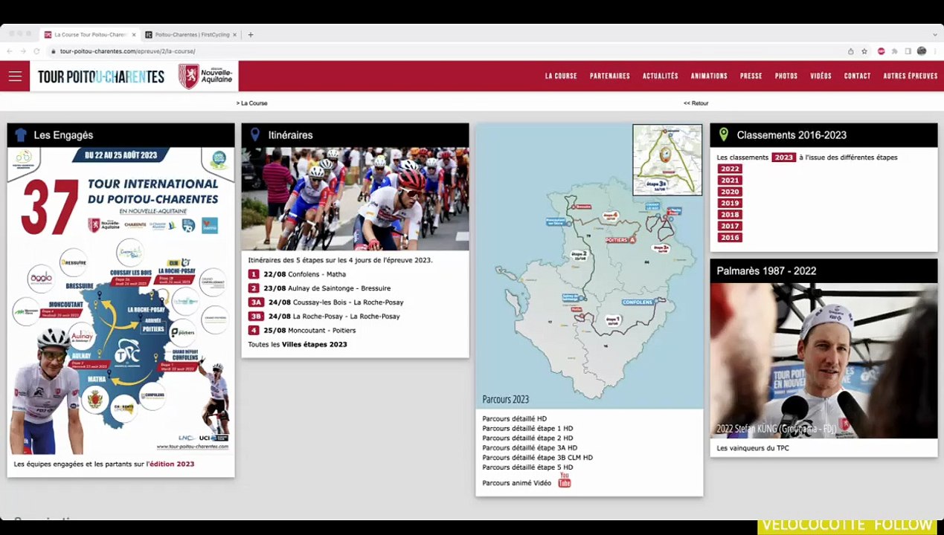Switch to the Poitou-Charentes FirstCycling tab

pos(191,34)
